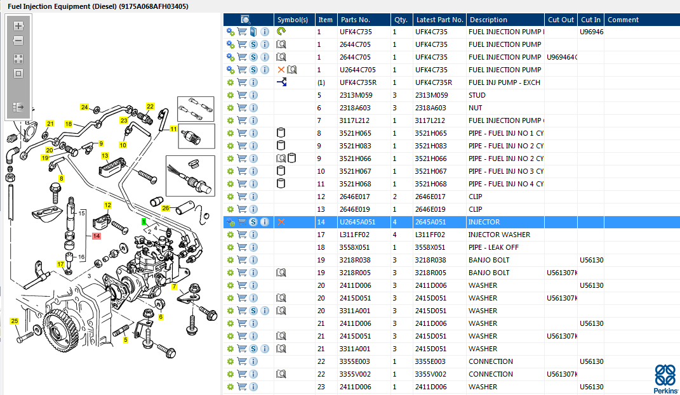Select the 'FUEL INJ PUMP - EXCH' description cell
The height and width of the screenshot is (395, 680).
tap(504, 82)
